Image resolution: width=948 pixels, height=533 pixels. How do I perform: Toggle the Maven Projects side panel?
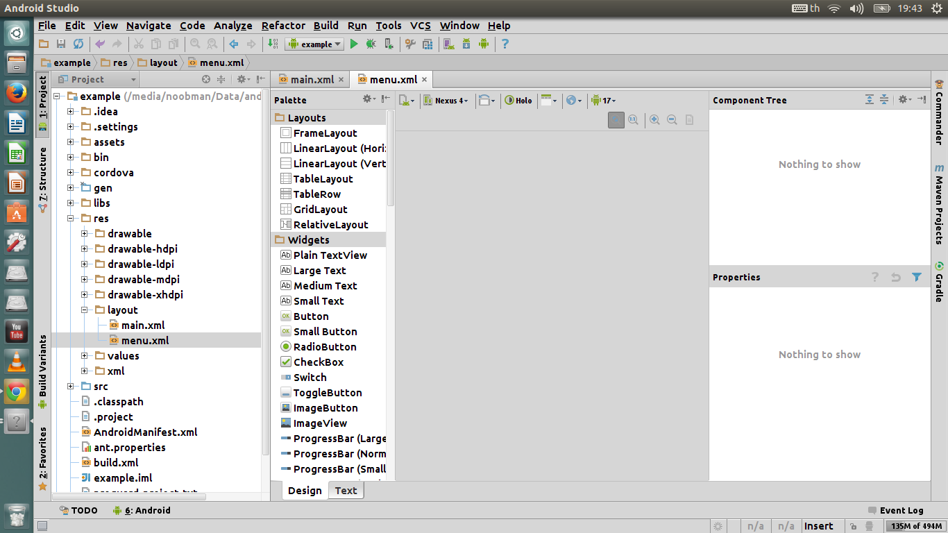pyautogui.click(x=939, y=204)
